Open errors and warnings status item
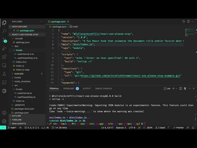Viewport: 197px width, 148px height. [32, 127]
